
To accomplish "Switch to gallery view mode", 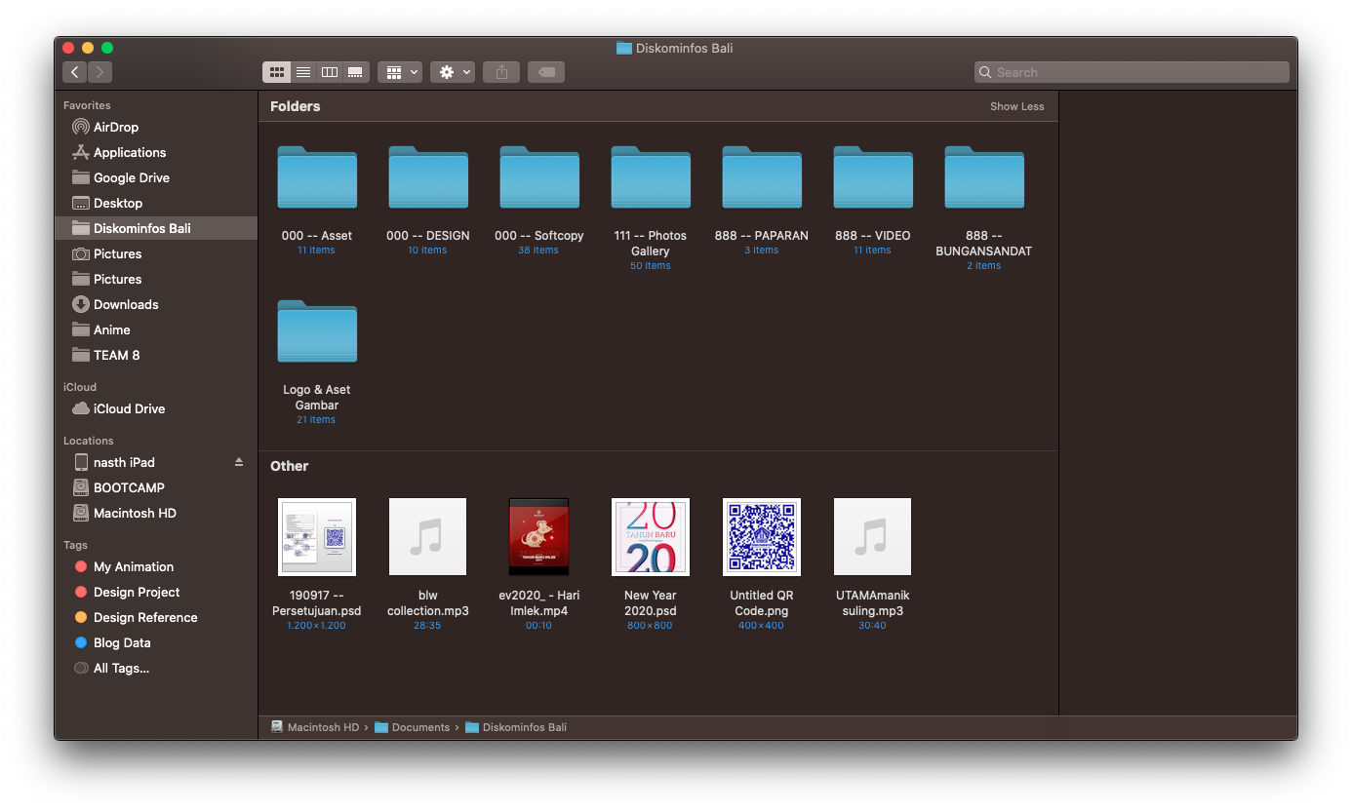I will click(x=356, y=72).
